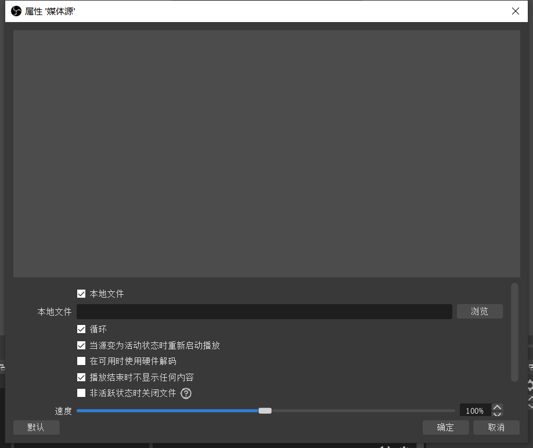Click the 取消 cancel button
533x448 pixels.
coord(496,427)
